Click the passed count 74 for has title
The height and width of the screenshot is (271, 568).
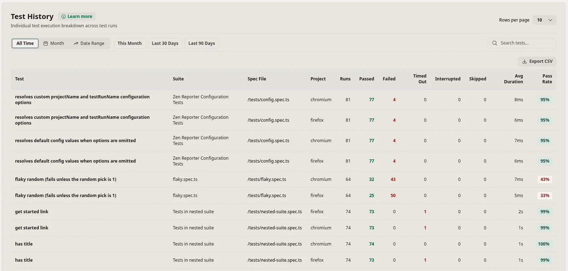click(371, 244)
